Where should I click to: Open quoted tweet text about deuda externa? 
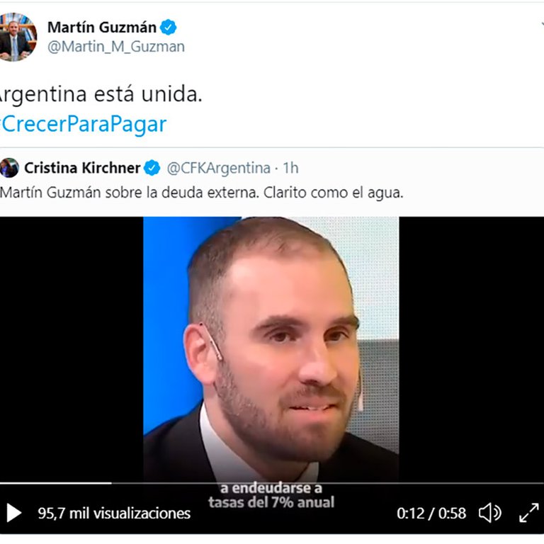[202, 193]
